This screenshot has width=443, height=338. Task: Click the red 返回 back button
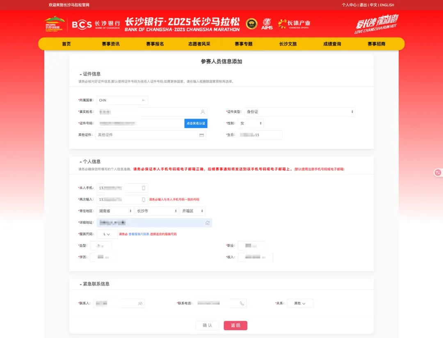click(x=235, y=326)
